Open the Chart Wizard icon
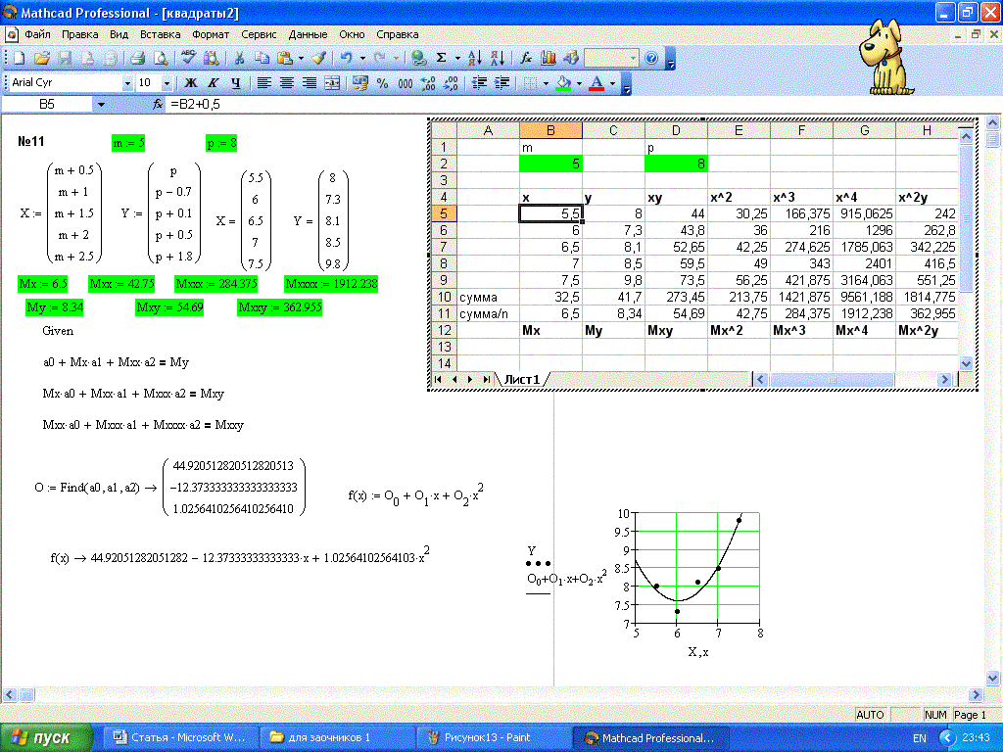 [549, 59]
